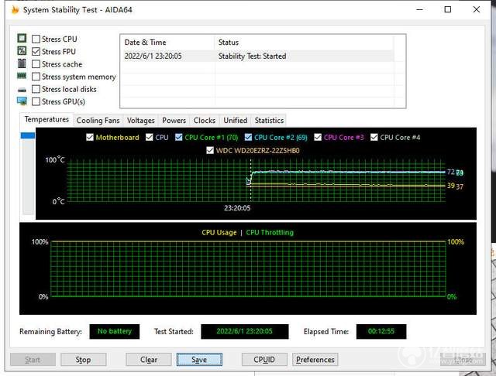Toggle CPU Core #3 graph checkbox
The width and height of the screenshot is (496, 376).
coord(318,138)
